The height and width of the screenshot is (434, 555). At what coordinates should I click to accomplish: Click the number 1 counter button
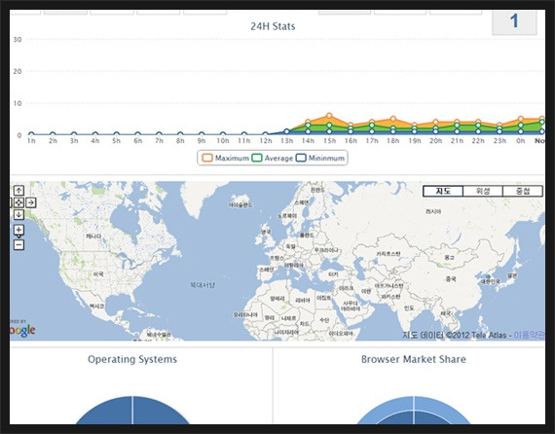click(x=514, y=21)
